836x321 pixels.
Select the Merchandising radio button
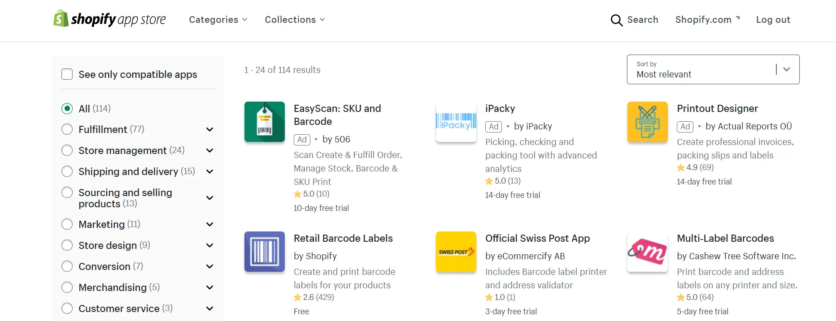pos(67,287)
